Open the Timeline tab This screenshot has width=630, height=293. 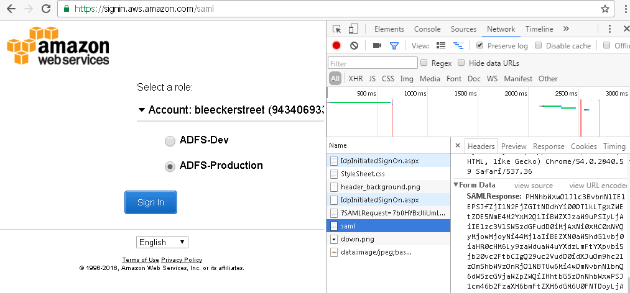[x=539, y=29]
